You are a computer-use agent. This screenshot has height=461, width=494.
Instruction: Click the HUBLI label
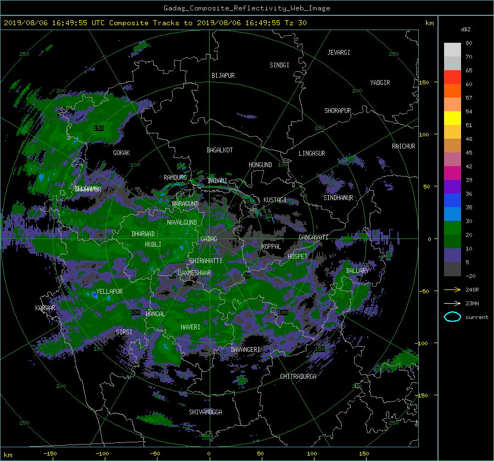coord(153,244)
